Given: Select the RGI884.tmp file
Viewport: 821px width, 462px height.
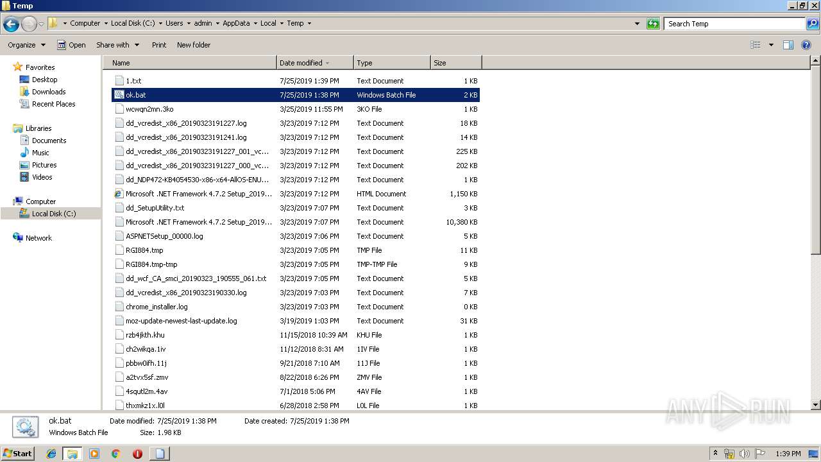Looking at the screenshot, I should [296, 250].
